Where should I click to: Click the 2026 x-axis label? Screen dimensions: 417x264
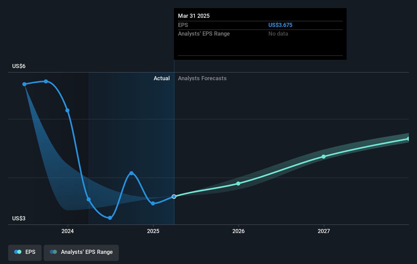[x=238, y=231]
